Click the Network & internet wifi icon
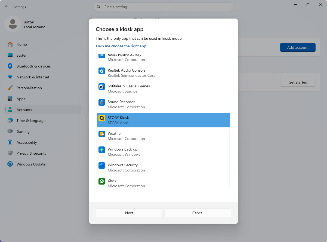 (x=10, y=77)
